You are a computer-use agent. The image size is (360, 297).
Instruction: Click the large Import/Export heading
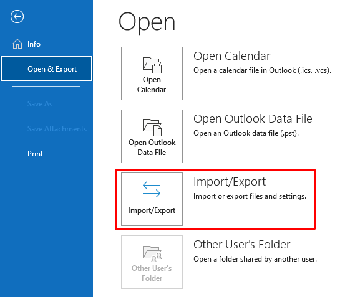point(230,182)
